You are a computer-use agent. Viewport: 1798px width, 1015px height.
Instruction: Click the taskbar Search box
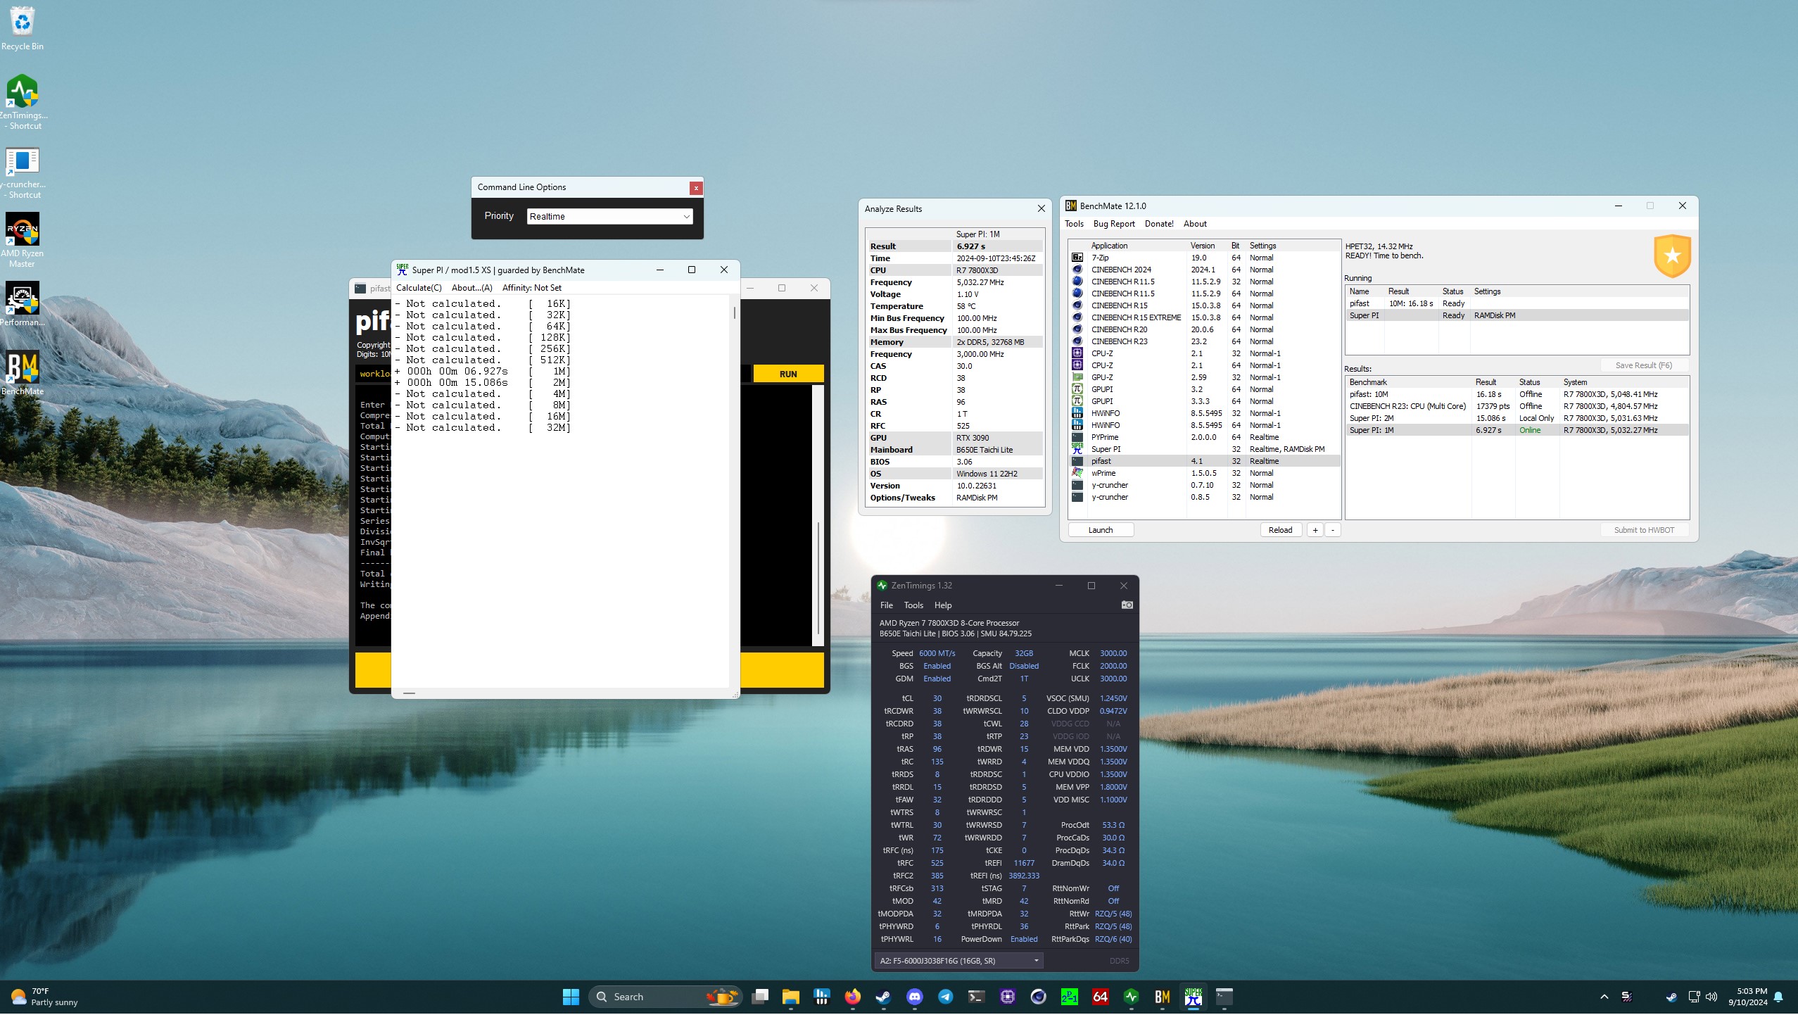coord(666,997)
